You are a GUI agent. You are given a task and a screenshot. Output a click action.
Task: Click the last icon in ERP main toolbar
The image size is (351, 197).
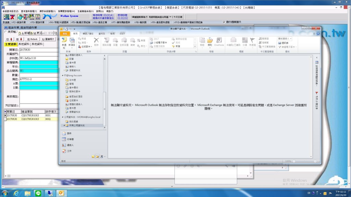(38, 17)
